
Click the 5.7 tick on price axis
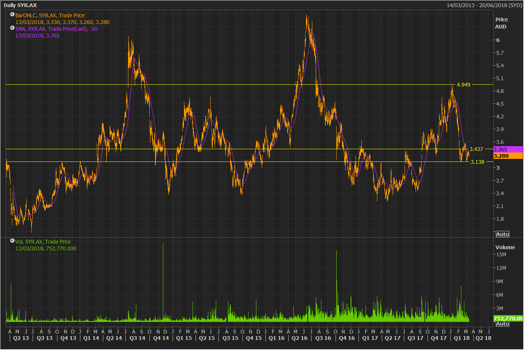[x=500, y=53]
